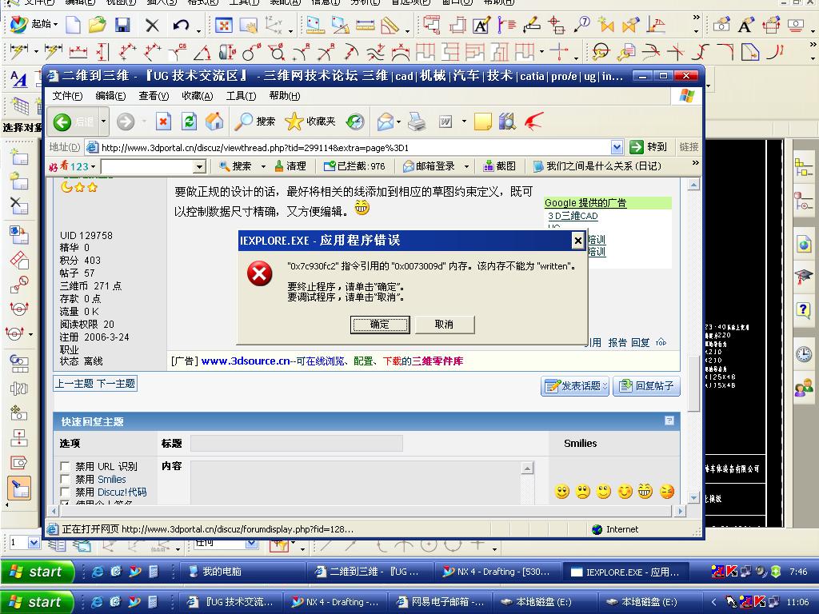
Task: Open the IE 收藏(A) menu
Action: [x=197, y=96]
